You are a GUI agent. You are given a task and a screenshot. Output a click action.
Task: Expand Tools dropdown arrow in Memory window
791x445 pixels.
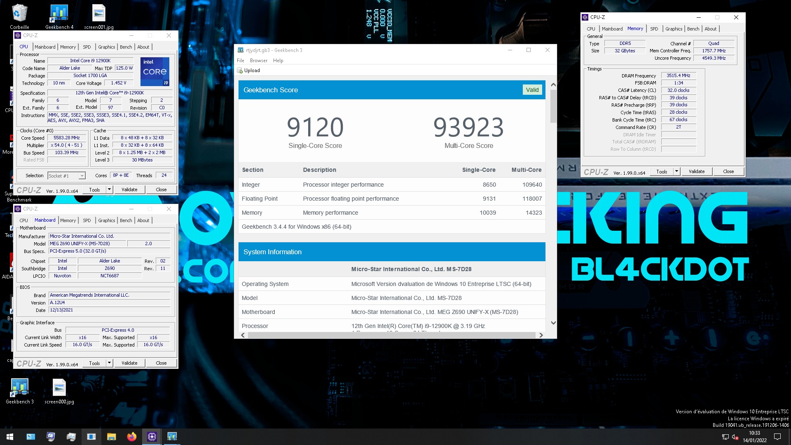pyautogui.click(x=676, y=171)
